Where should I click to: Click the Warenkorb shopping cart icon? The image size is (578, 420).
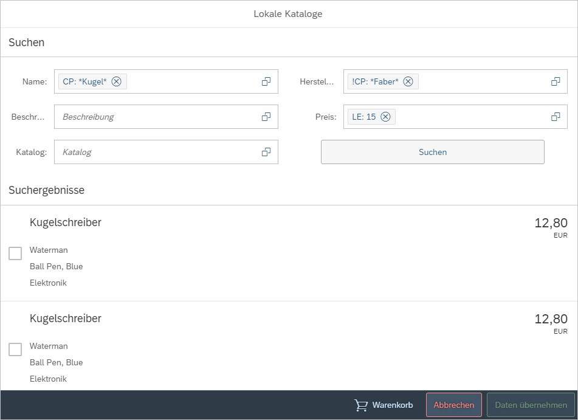tap(361, 405)
